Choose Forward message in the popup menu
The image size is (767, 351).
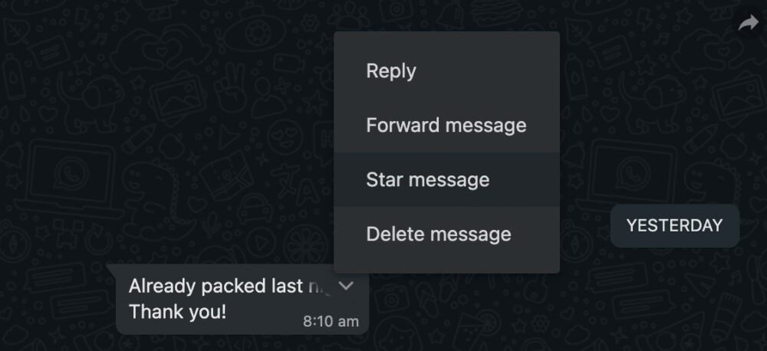pyautogui.click(x=446, y=125)
